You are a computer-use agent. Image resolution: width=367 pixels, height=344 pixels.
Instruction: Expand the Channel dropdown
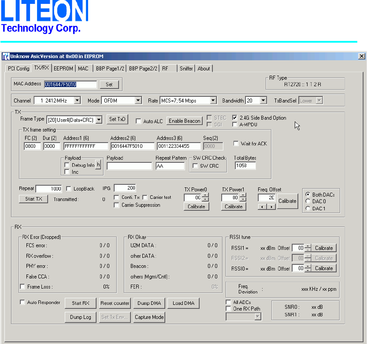77,100
